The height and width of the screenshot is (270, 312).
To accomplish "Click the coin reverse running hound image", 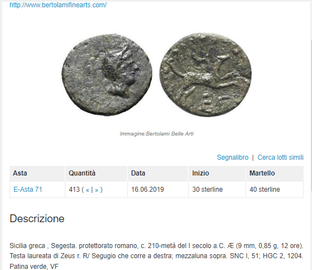I will [206, 75].
